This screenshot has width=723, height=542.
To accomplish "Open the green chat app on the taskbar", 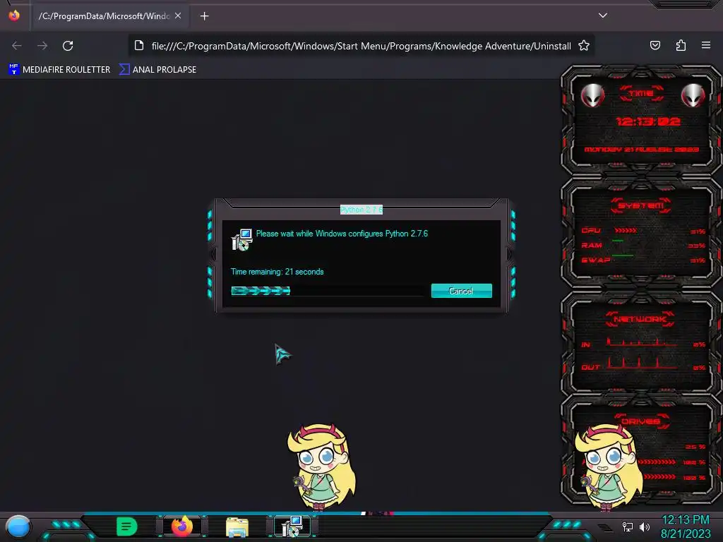I will 127,526.
